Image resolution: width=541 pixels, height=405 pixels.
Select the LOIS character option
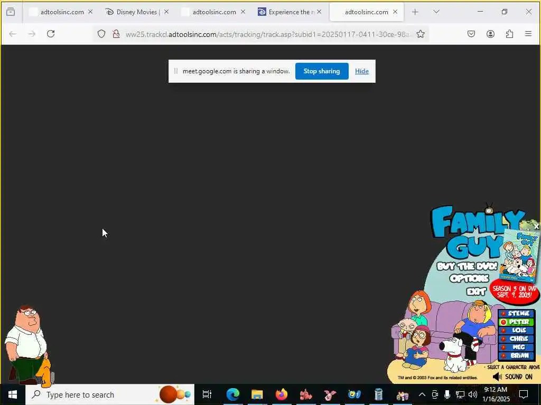tap(517, 330)
